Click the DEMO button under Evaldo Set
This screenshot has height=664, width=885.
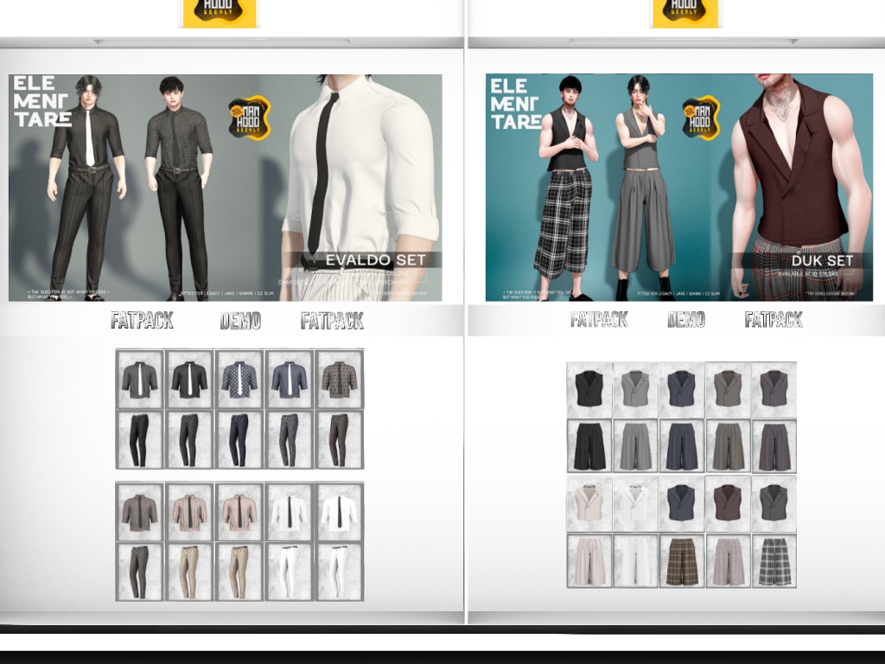tap(240, 322)
